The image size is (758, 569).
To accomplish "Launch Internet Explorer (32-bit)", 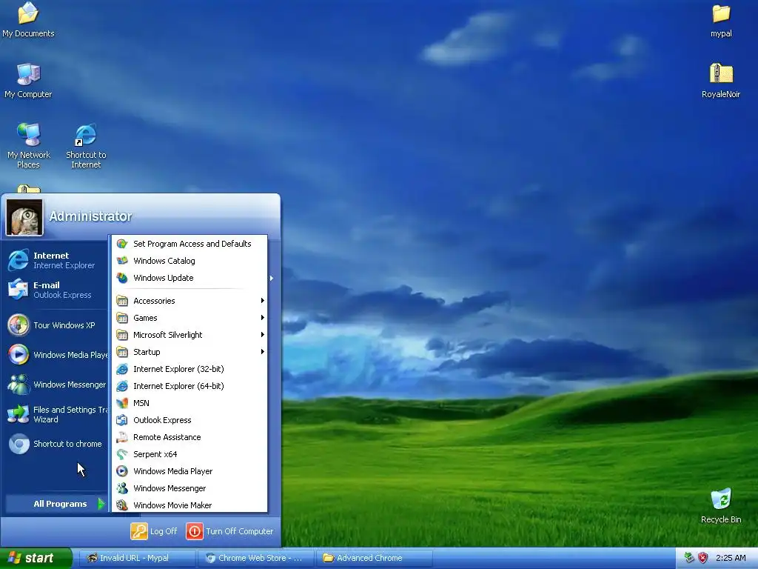I will click(x=189, y=369).
